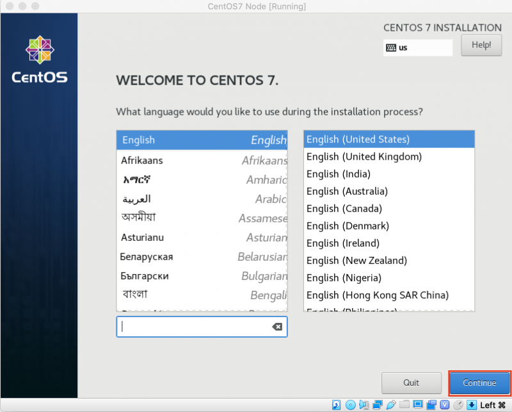Pick English (Canada) locale
Viewport: 512px width, 412px height.
[x=389, y=209]
